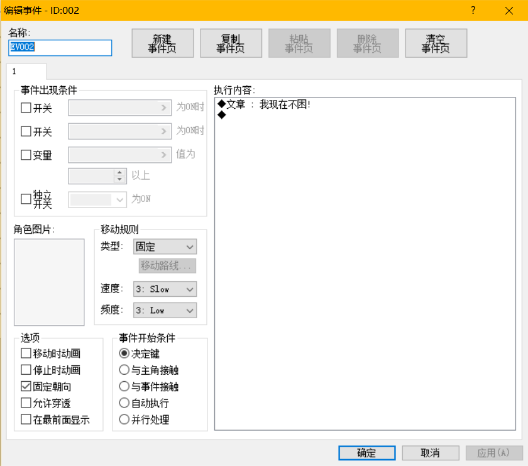
Task: Select the command line 文章 : 我现在不困!
Action: click(264, 104)
